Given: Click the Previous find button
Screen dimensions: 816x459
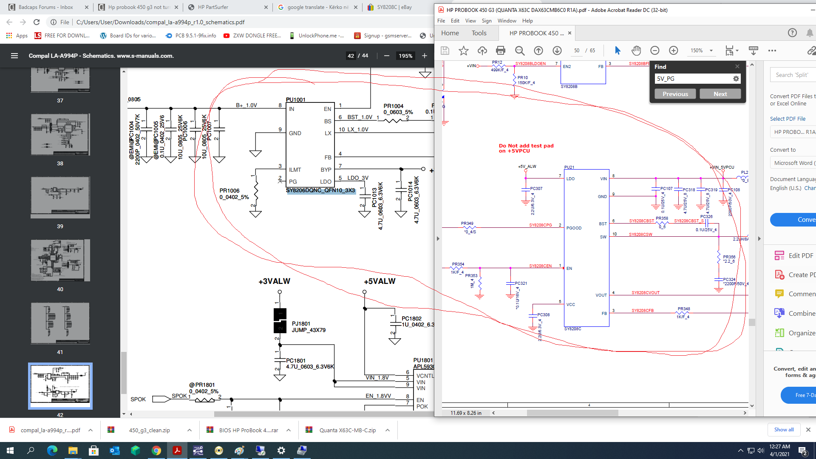Looking at the screenshot, I should [x=675, y=94].
